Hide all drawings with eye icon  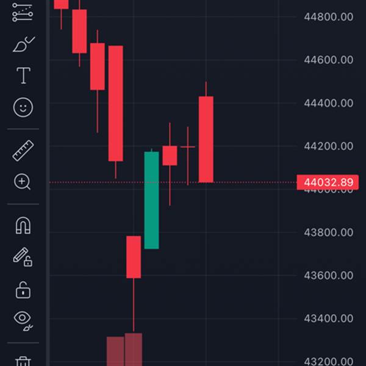point(23,320)
